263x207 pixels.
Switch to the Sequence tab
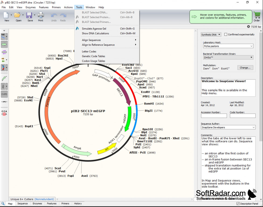[22, 204]
